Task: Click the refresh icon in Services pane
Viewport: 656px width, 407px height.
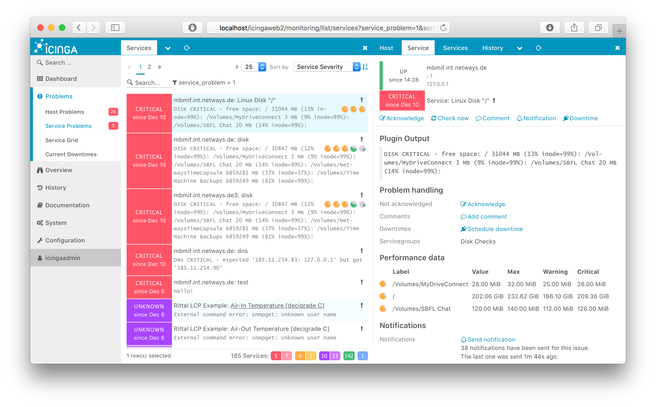Action: pos(187,48)
